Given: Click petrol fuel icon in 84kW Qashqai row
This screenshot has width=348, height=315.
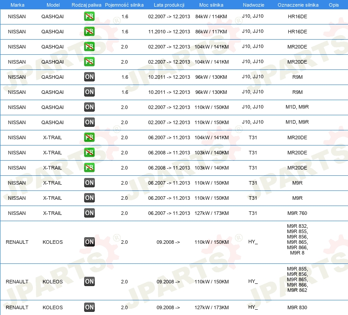Looking at the screenshot, I should click(89, 16).
